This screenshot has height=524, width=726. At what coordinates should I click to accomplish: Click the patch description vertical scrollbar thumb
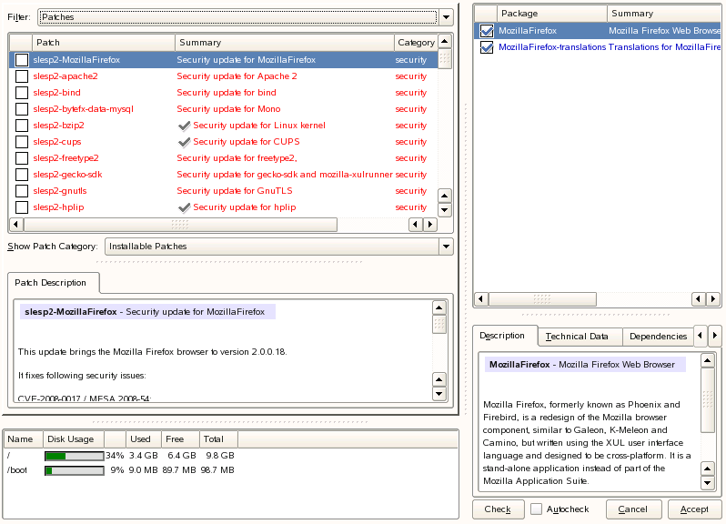pos(439,324)
